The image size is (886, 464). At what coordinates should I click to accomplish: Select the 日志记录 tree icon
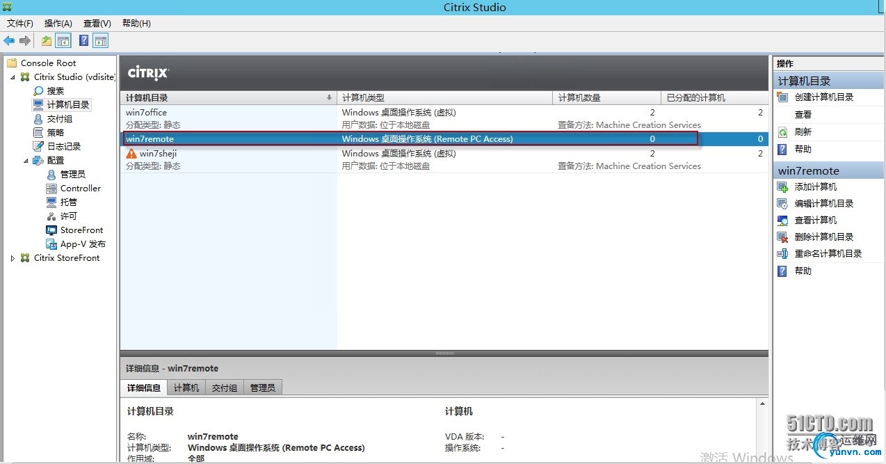(x=38, y=147)
